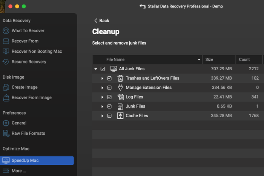The width and height of the screenshot is (264, 176).
Task: Open Recover Non Booting Mac option
Action: 37,52
